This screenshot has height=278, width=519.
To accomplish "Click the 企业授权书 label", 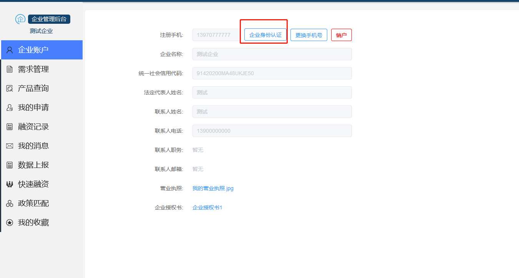I will pyautogui.click(x=169, y=207).
